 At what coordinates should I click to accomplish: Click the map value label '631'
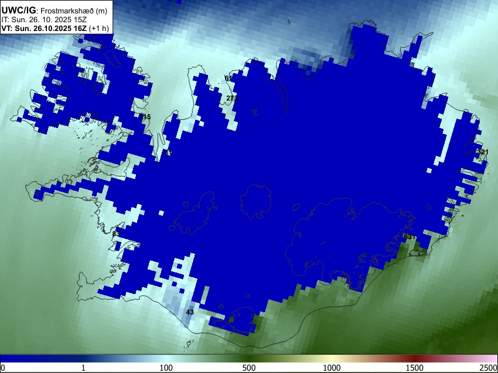pos(410,237)
